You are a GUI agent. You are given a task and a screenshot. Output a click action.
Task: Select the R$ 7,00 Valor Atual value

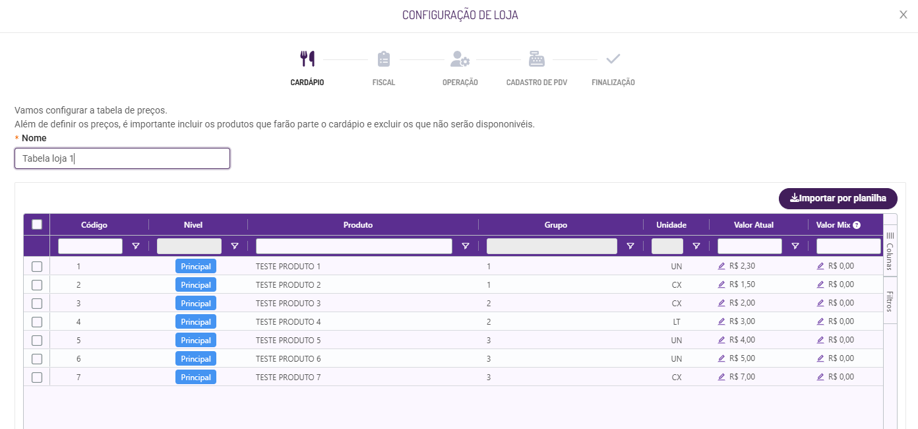coord(743,377)
